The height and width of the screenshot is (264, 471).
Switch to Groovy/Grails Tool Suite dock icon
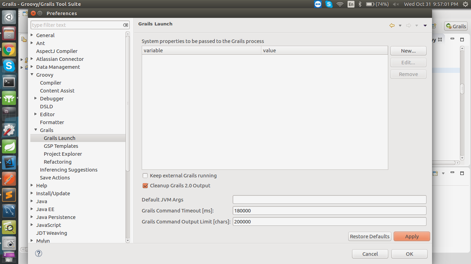(9, 98)
